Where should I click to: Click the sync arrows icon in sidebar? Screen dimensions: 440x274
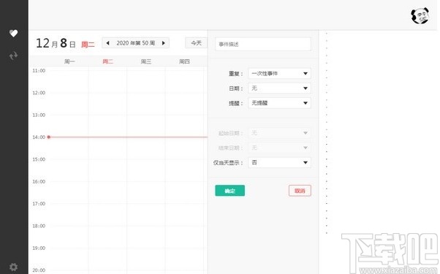coord(13,56)
